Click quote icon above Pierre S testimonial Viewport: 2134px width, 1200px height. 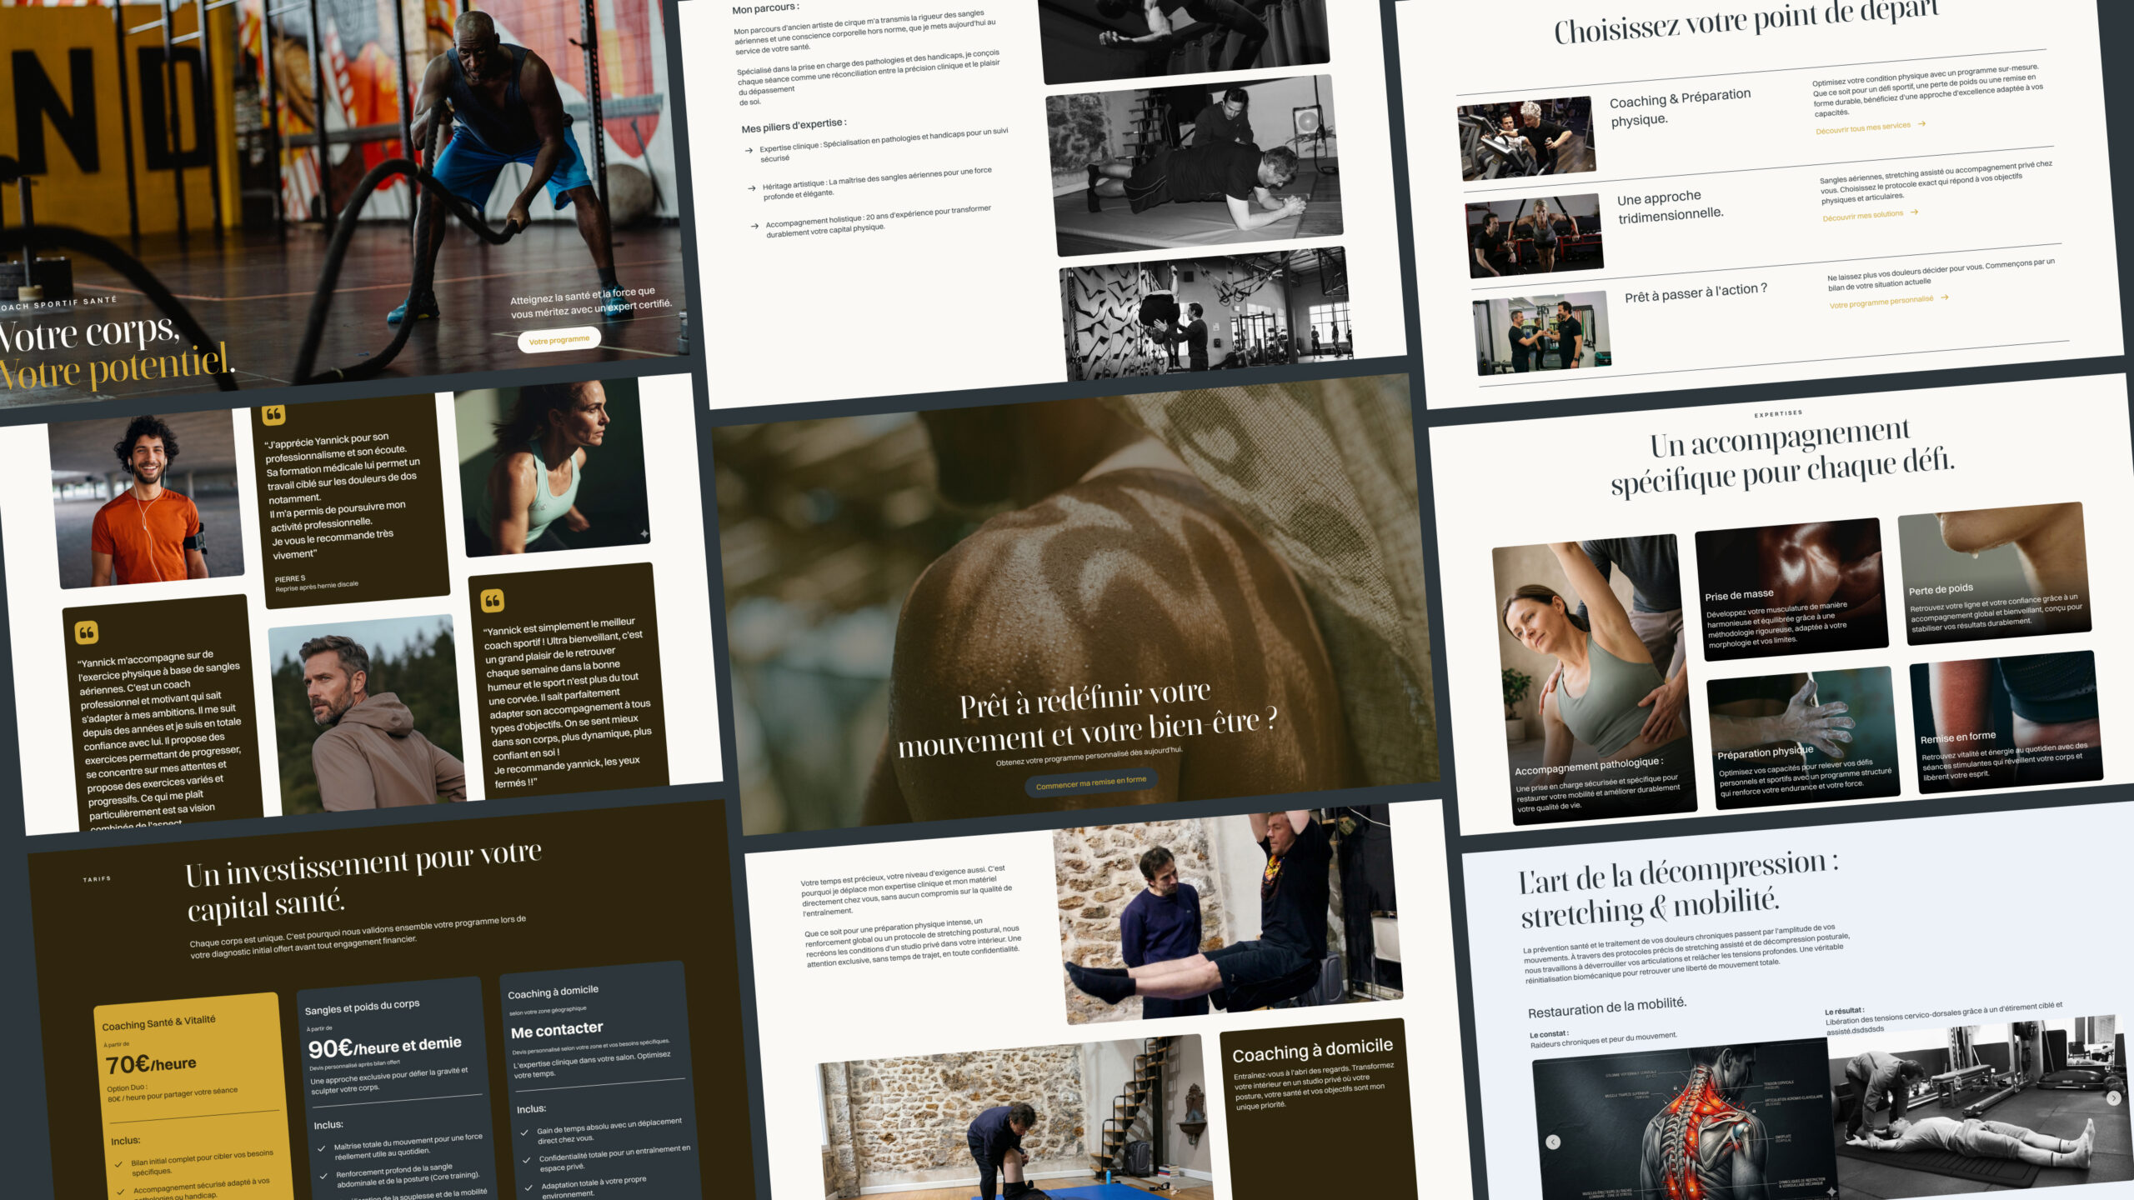point(273,414)
